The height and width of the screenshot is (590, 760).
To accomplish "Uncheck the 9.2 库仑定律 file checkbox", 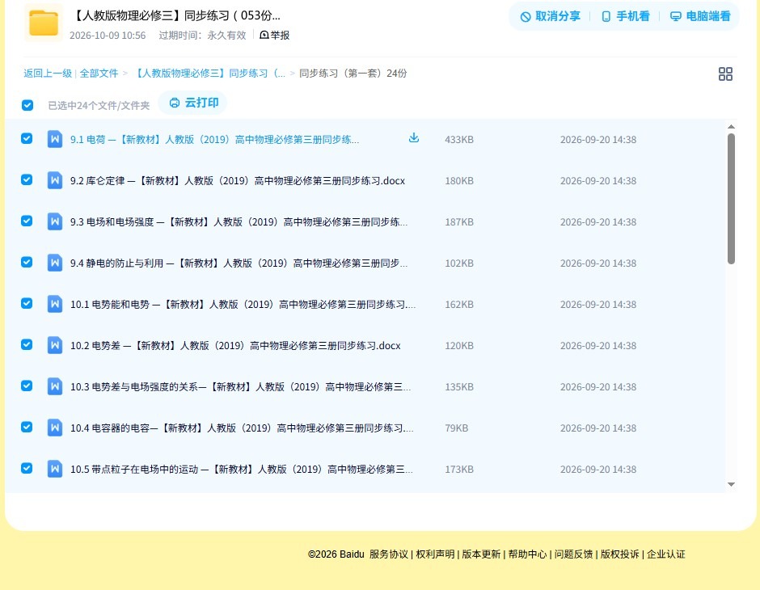I will (27, 179).
